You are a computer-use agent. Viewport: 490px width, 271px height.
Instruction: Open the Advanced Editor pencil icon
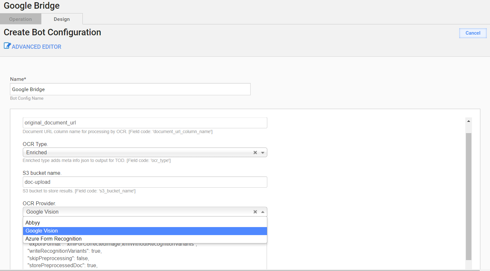[x=7, y=46]
